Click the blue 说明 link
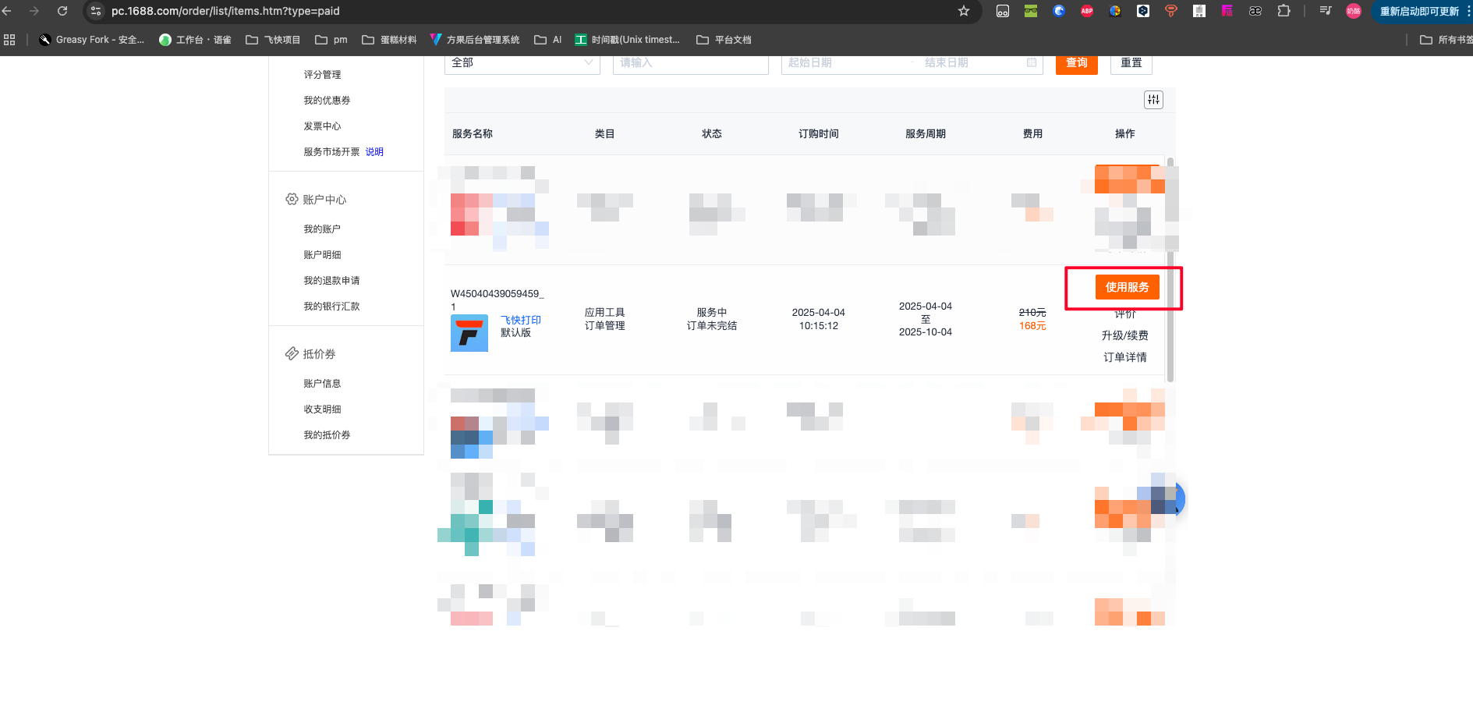1473x702 pixels. pos(374,152)
